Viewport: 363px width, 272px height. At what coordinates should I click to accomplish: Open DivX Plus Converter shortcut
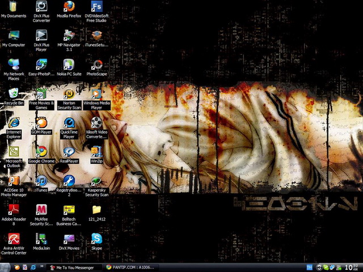tap(41, 6)
